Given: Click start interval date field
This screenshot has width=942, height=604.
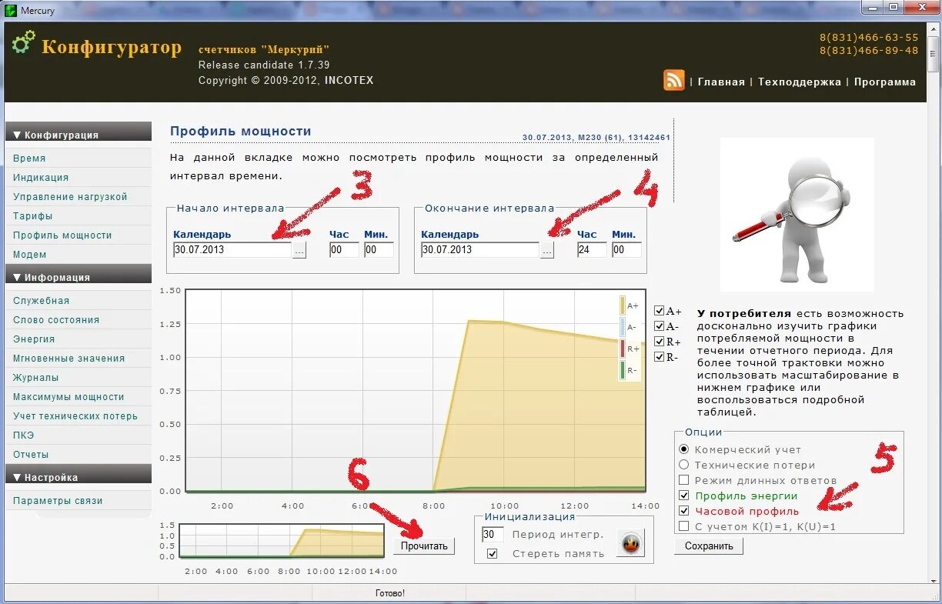Looking at the screenshot, I should 232,250.
